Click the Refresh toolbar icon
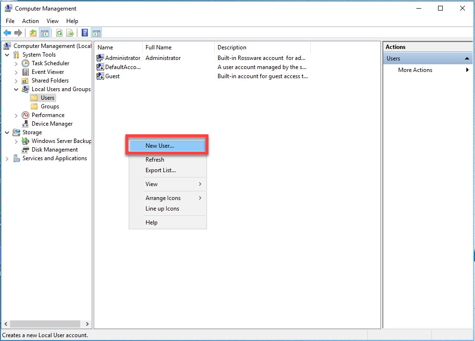 [59, 33]
